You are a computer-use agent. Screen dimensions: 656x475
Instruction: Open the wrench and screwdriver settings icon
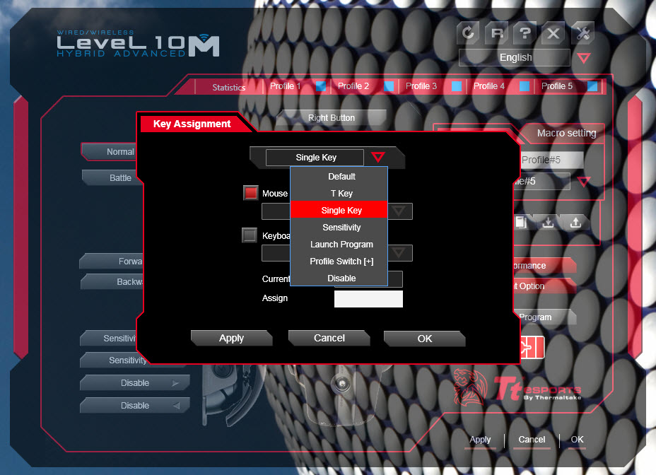pyautogui.click(x=582, y=33)
